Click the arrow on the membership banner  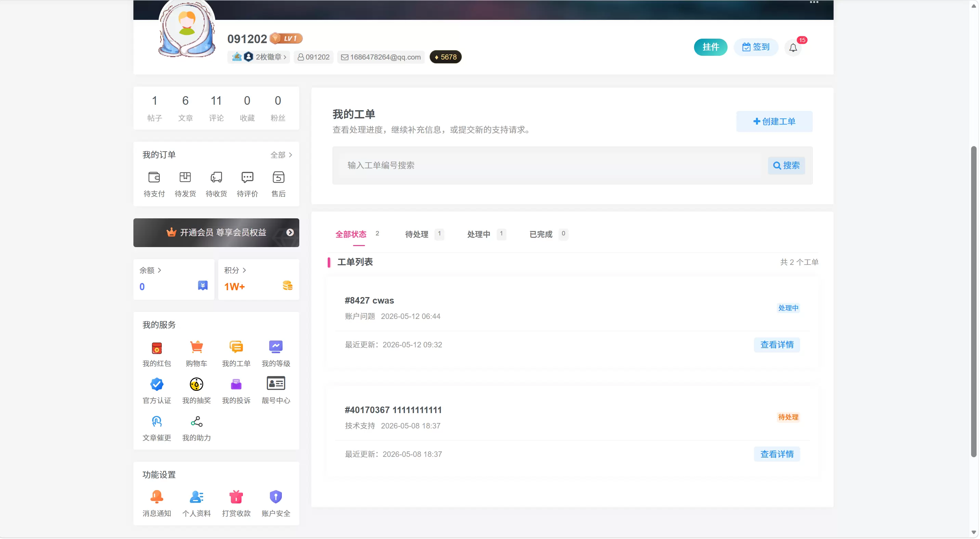click(290, 233)
